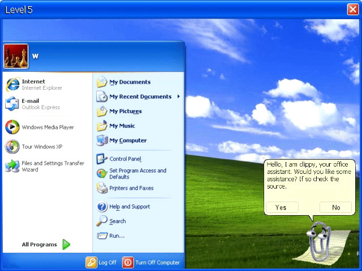Click the My Pictures folder icon
Screen dimensions: 362x271
[102, 111]
